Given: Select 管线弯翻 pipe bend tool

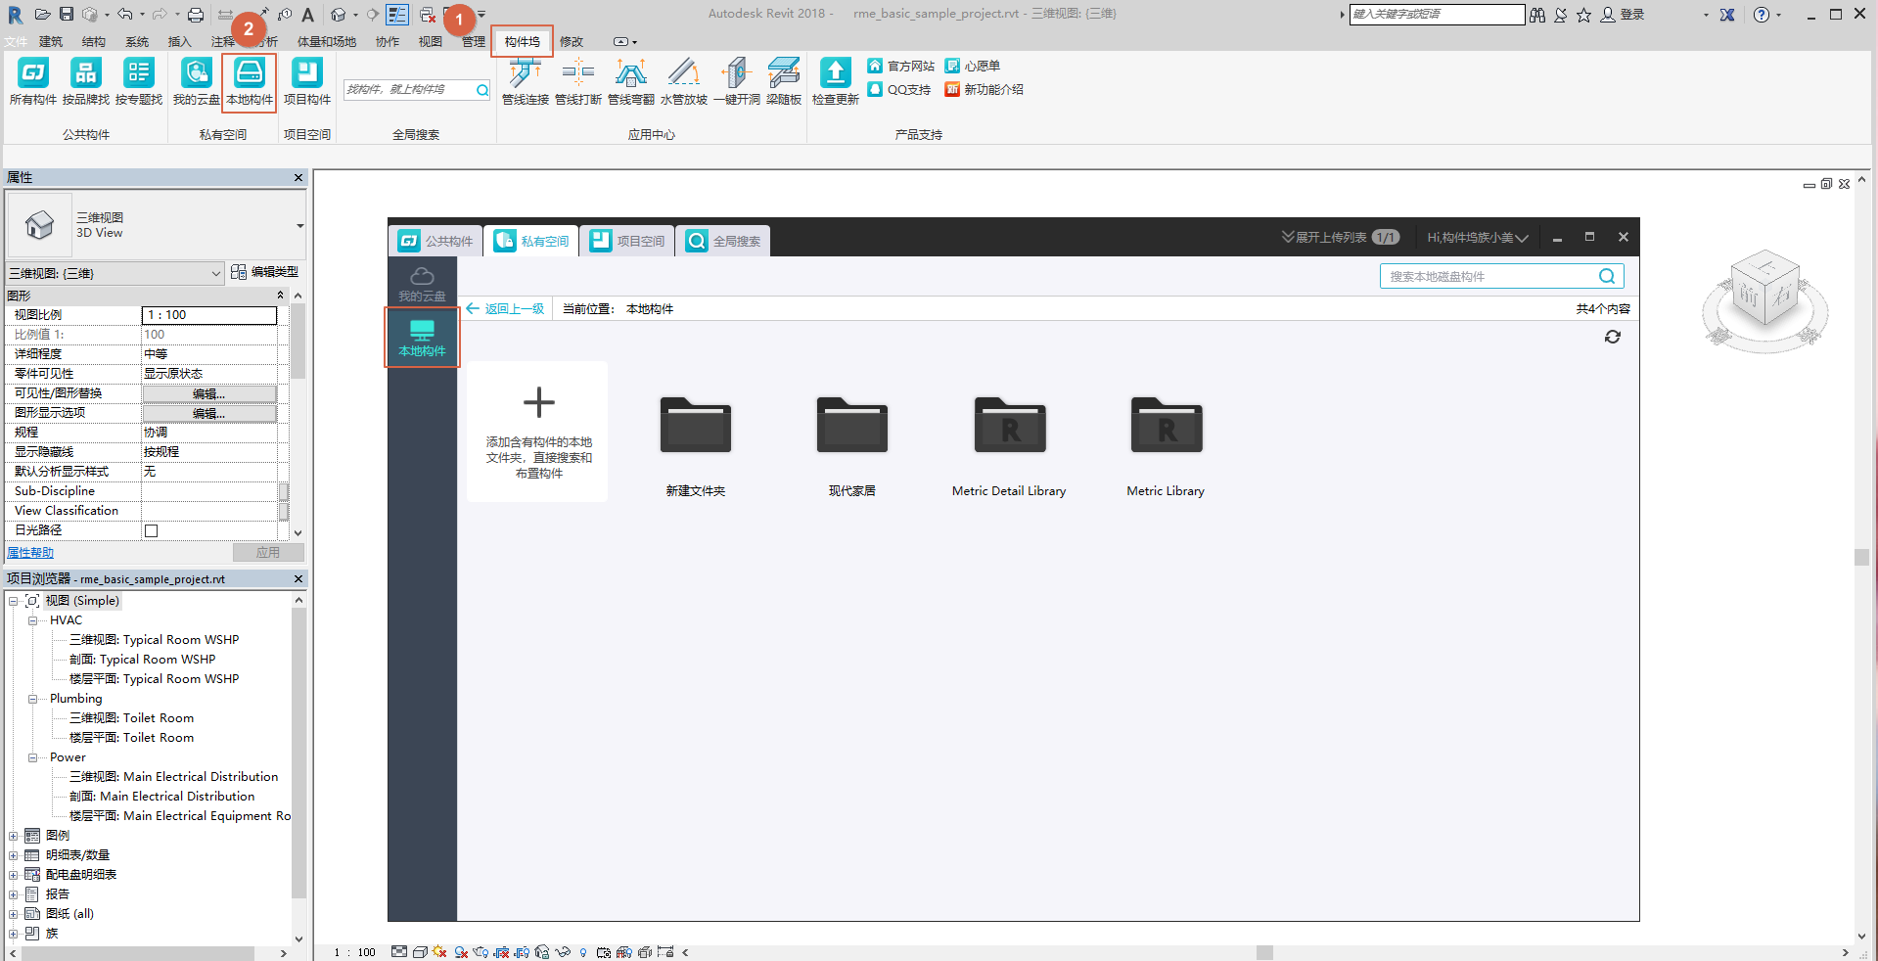Looking at the screenshot, I should click(631, 81).
